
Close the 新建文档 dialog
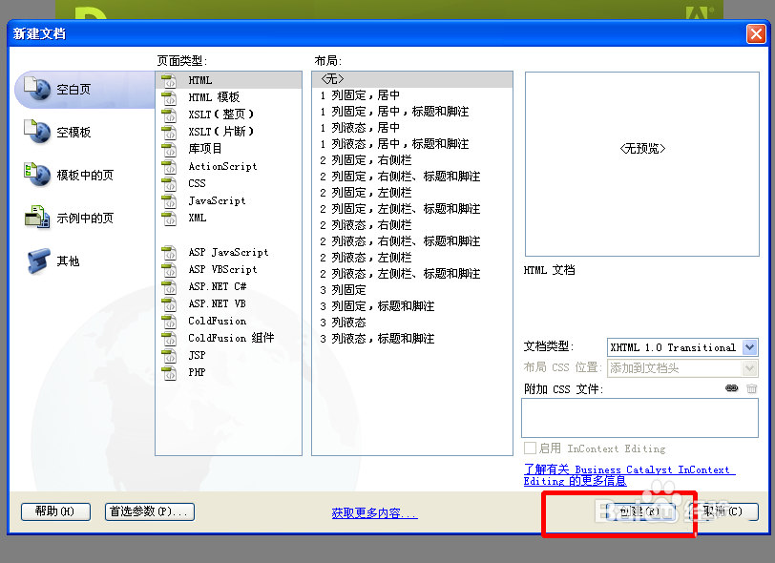(x=756, y=34)
